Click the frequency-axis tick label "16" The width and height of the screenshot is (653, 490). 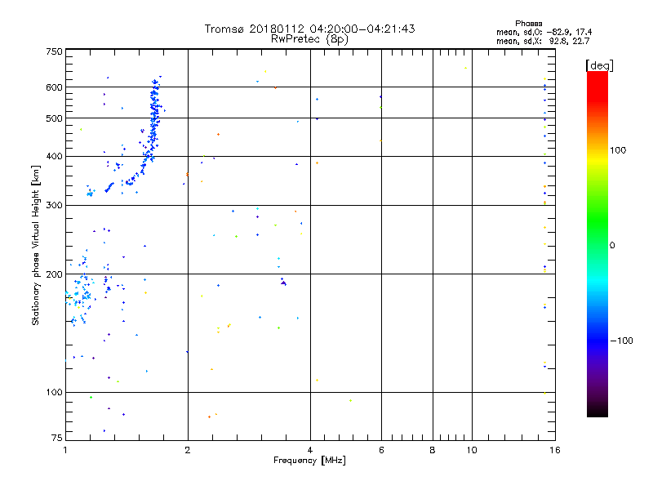pyautogui.click(x=555, y=450)
